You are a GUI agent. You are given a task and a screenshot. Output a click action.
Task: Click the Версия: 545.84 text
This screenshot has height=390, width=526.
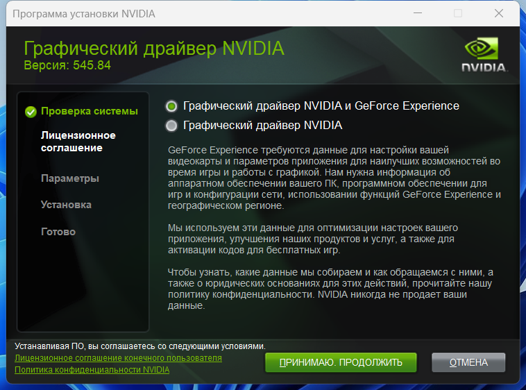67,65
